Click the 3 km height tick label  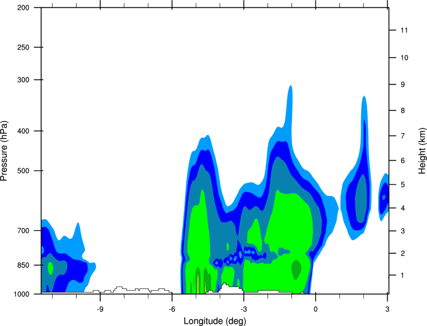click(403, 231)
